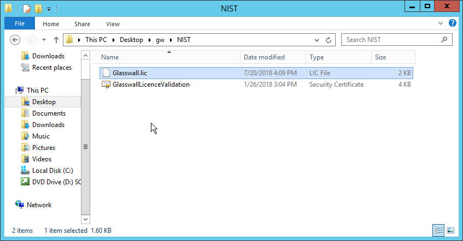Select the GlasswallLicenceValidation certificate file
The height and width of the screenshot is (241, 463).
click(x=151, y=85)
